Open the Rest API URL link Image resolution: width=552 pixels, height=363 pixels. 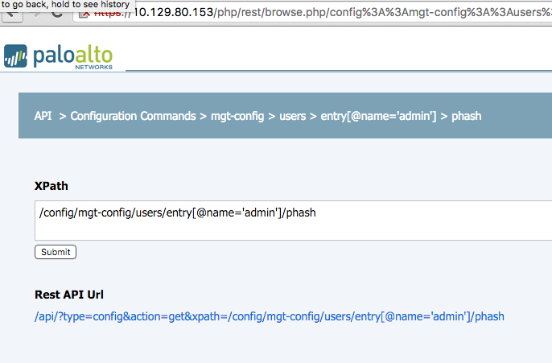pos(269,316)
